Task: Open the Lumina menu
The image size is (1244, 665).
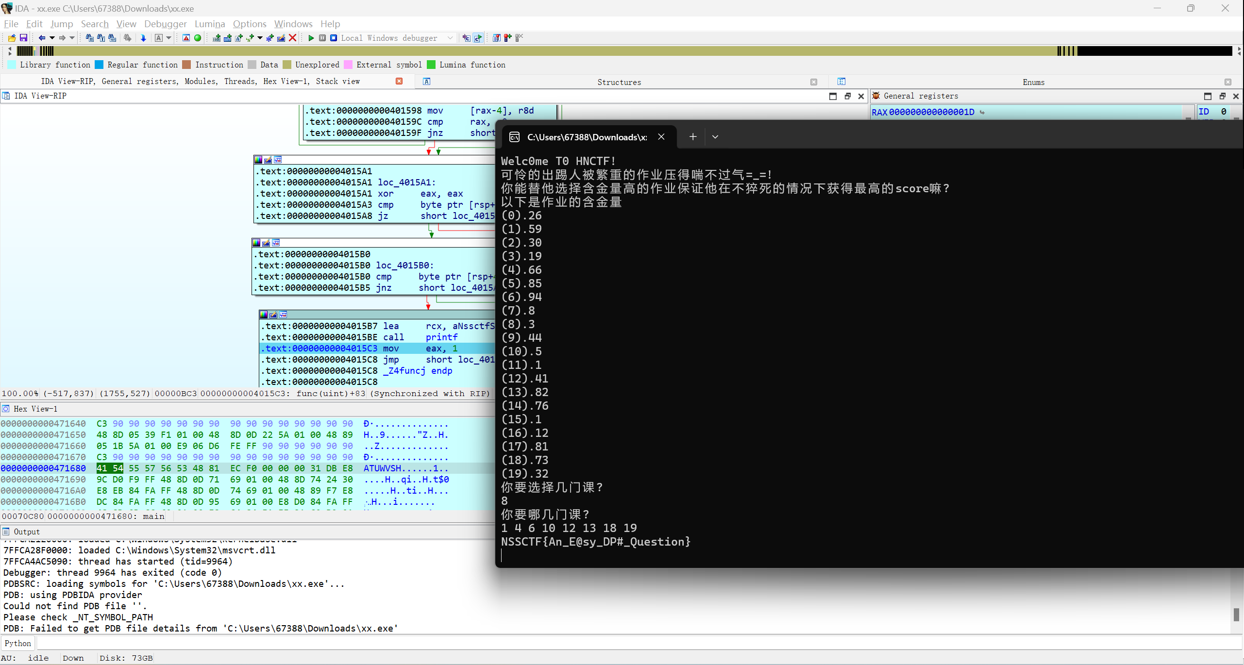Action: (x=210, y=24)
